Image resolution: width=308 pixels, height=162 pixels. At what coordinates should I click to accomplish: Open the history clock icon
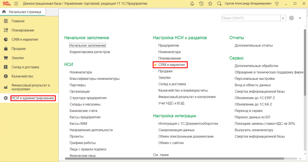[201, 4]
